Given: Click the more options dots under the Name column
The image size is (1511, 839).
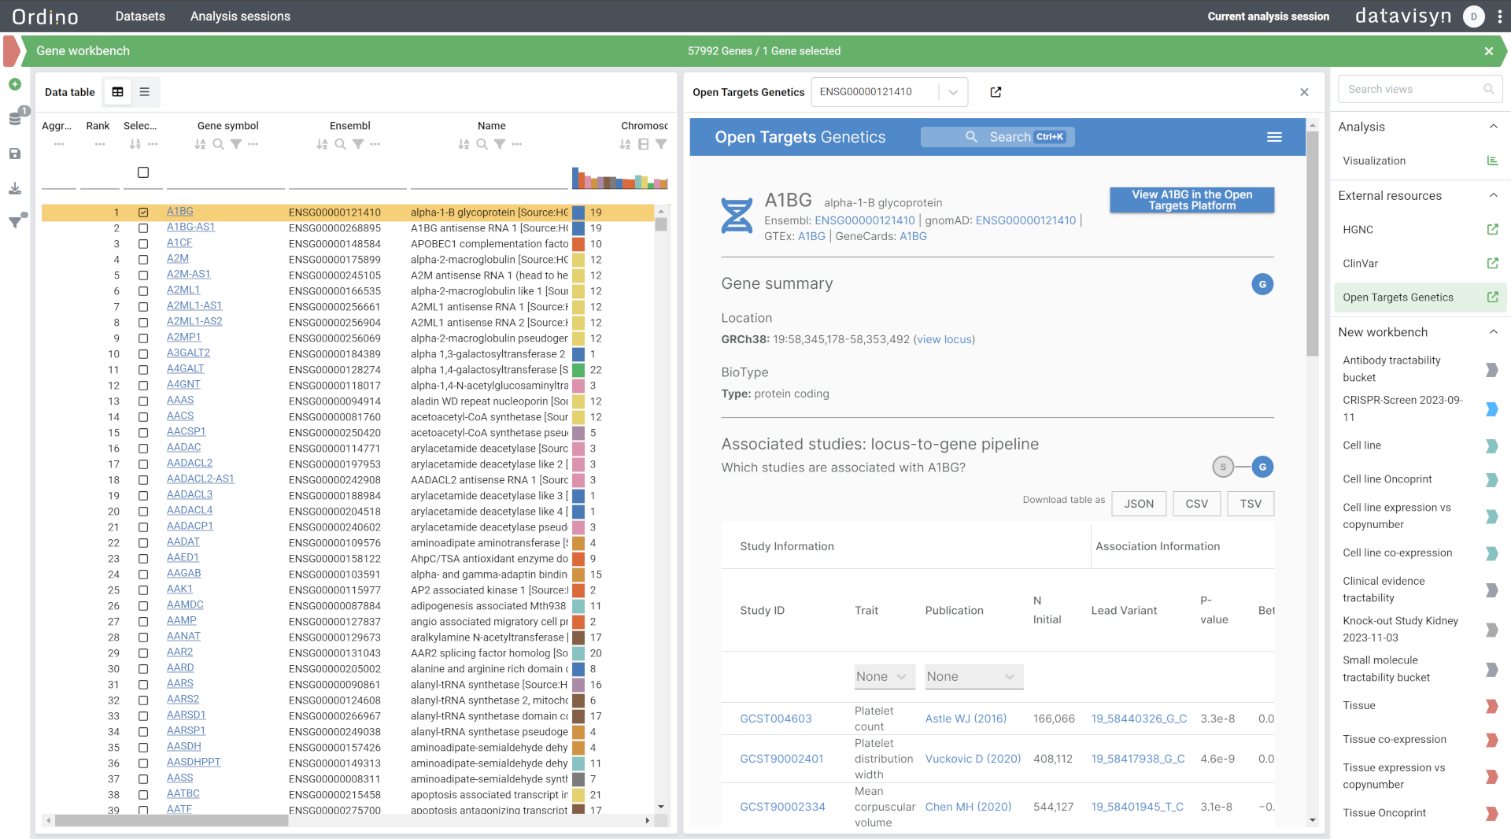Looking at the screenshot, I should coord(516,144).
